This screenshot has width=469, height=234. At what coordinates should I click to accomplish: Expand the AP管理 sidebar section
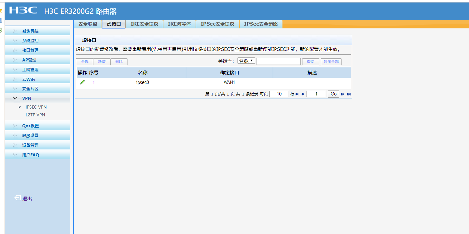tap(37, 60)
